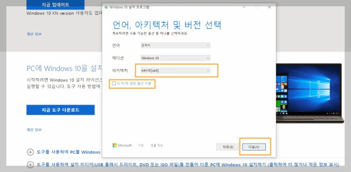Open 개인 정보 link below 지금 도구 다운로드
Viewport: 351px width, 172px height.
point(34,130)
